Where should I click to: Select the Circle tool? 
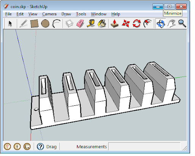45,24
